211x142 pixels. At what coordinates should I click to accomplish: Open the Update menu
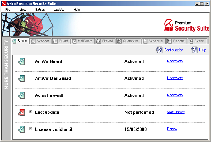59,10
